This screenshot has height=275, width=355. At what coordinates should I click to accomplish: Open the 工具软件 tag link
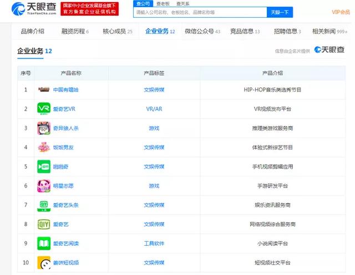pos(154,243)
